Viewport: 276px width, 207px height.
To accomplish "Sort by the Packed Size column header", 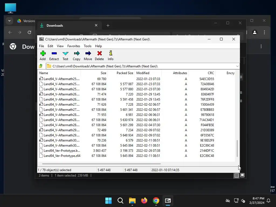I will (x=121, y=73).
